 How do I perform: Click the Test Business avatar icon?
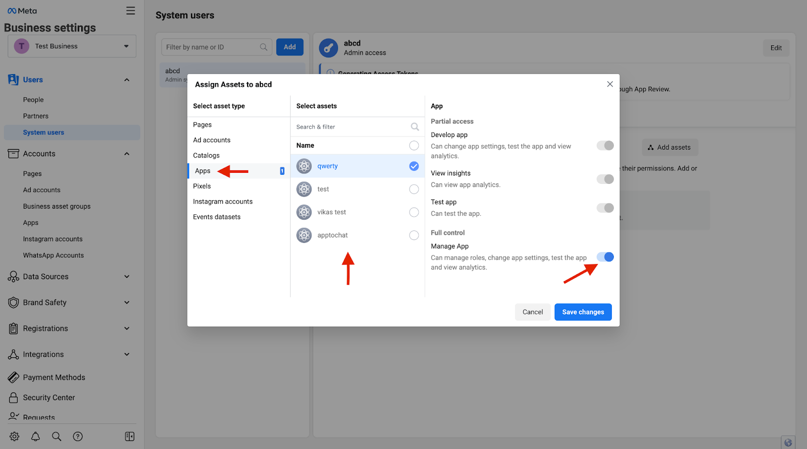coord(21,46)
